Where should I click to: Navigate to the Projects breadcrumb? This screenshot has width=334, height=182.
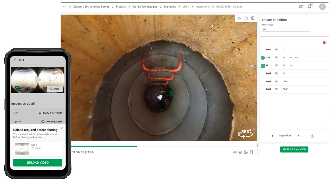click(x=121, y=7)
